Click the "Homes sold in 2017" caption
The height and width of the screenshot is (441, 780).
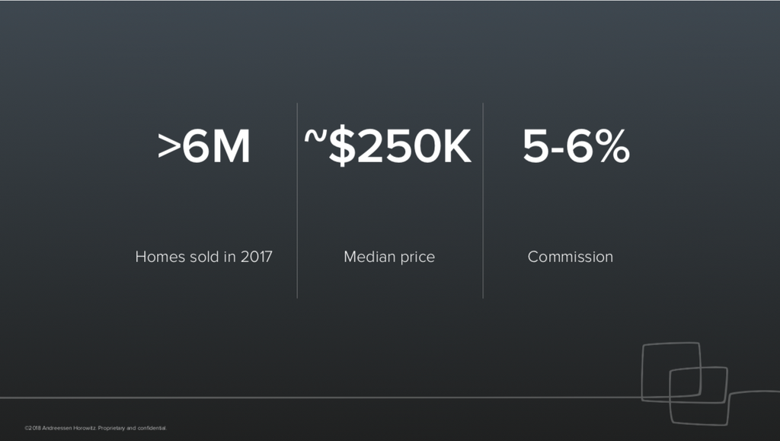(x=203, y=257)
